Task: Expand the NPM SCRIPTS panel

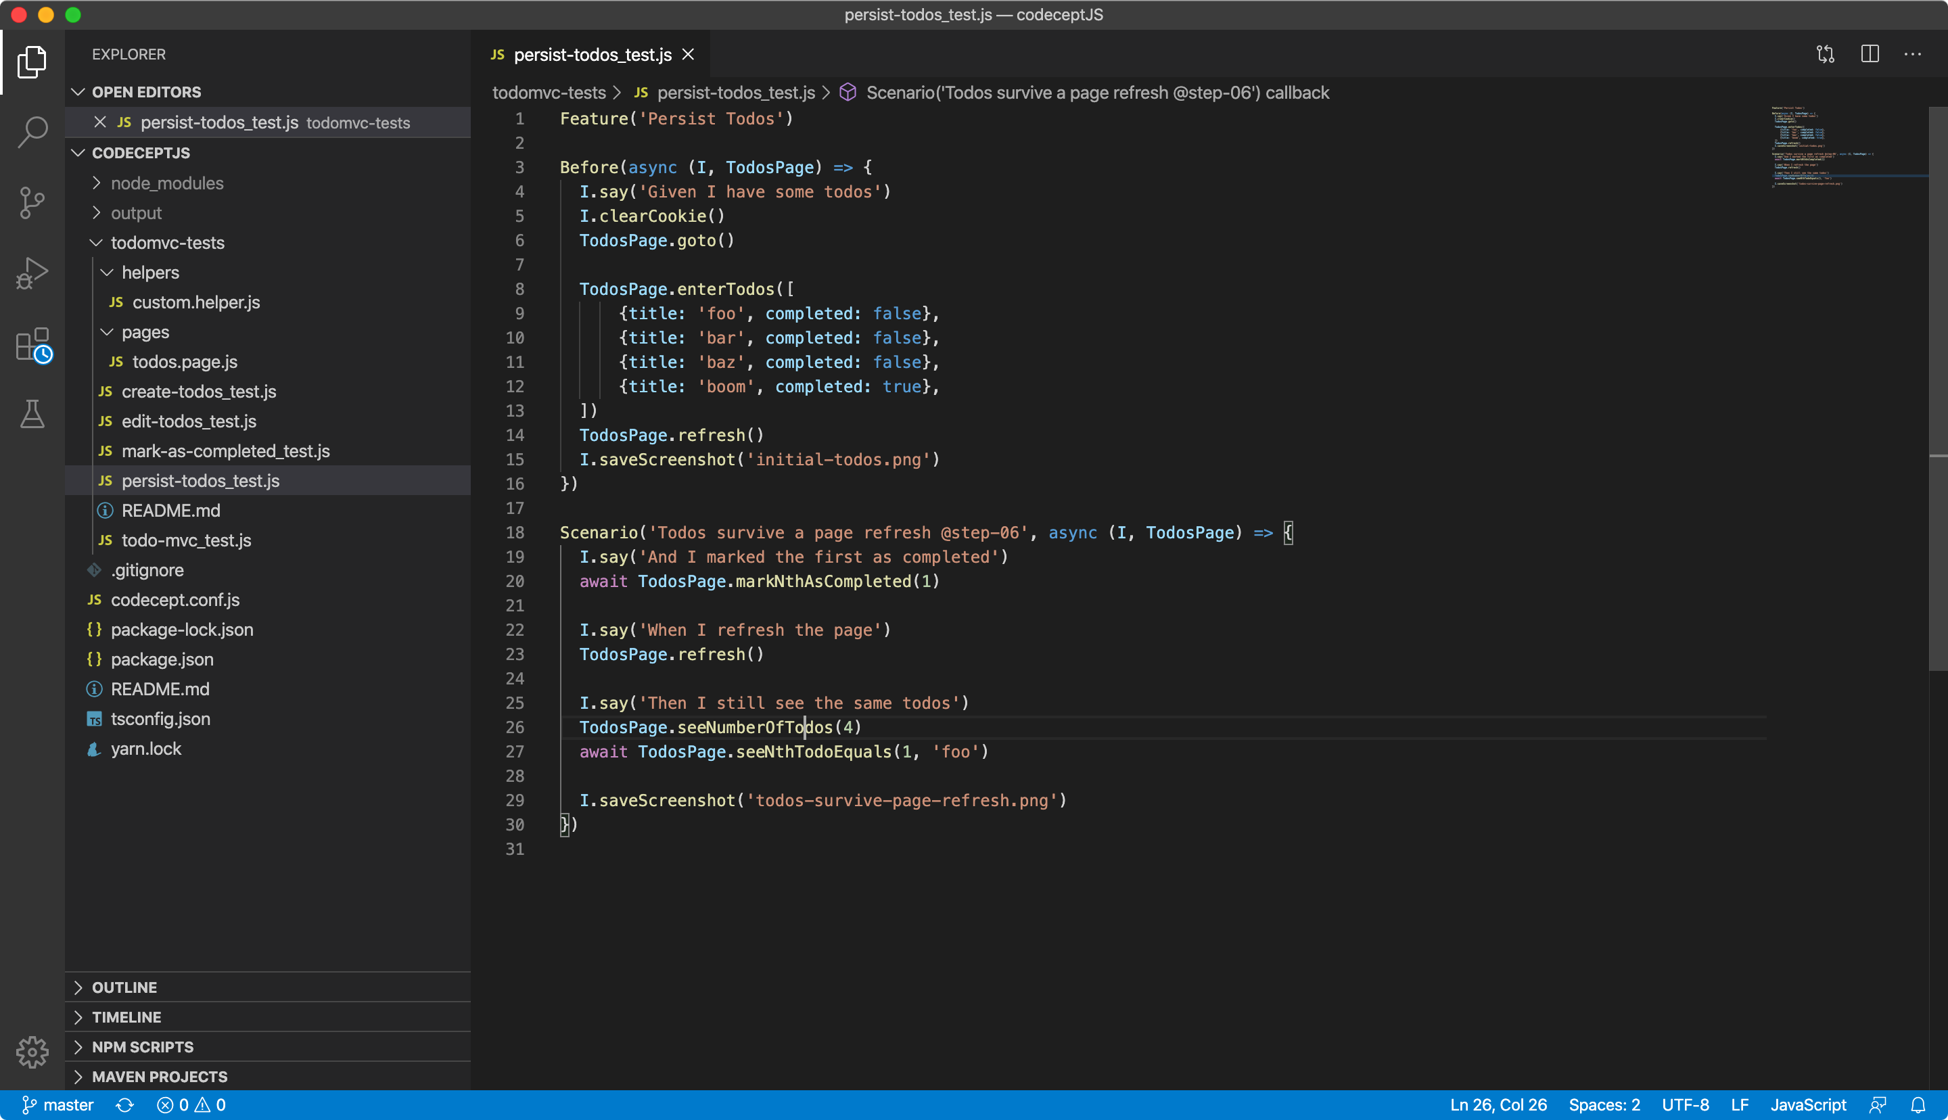Action: click(x=268, y=1047)
